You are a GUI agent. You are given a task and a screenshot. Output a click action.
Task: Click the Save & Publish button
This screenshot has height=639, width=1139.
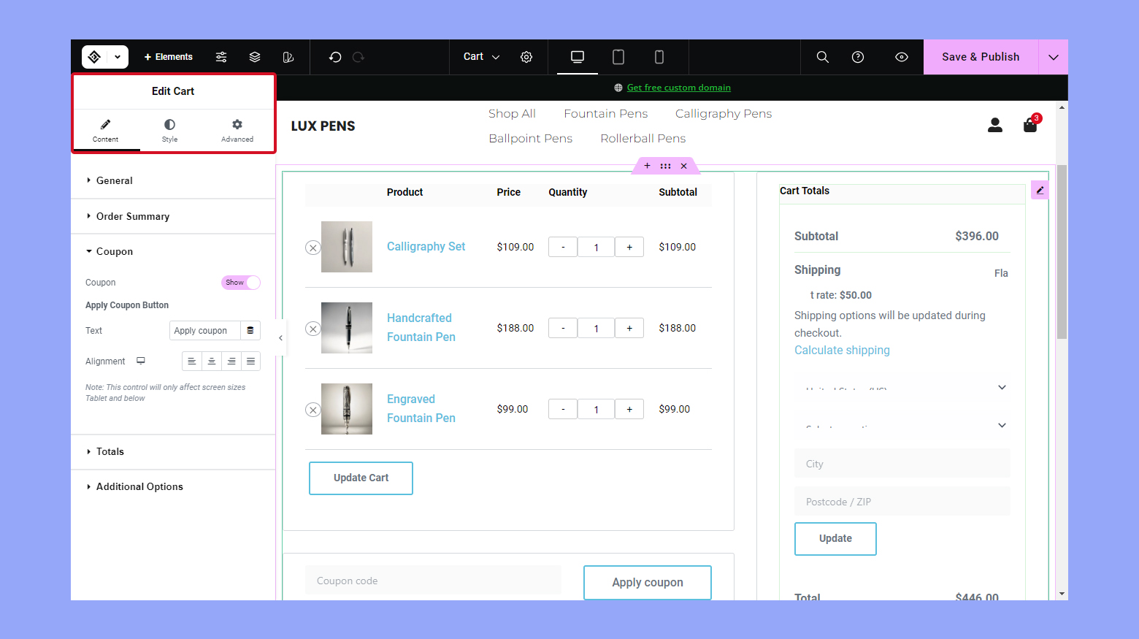click(x=981, y=56)
